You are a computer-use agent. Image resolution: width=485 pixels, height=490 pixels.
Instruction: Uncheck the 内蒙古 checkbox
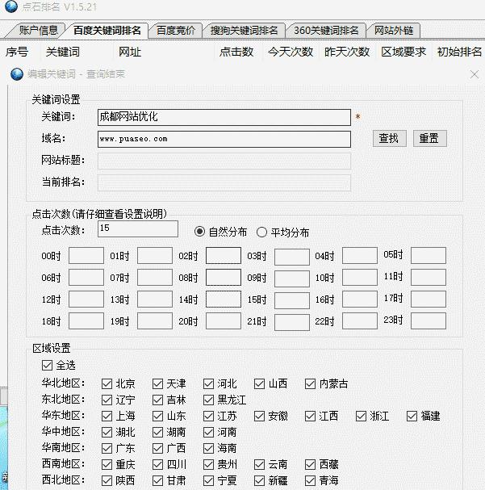tap(310, 383)
